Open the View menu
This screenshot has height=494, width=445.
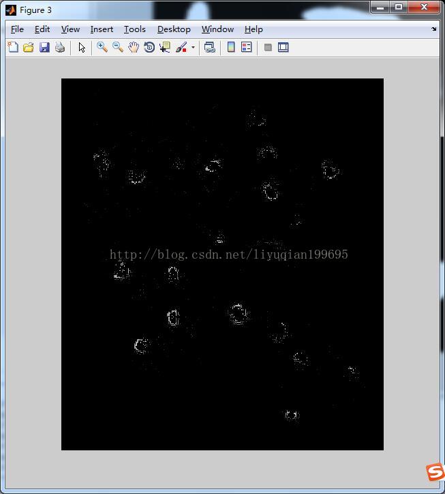coord(70,29)
